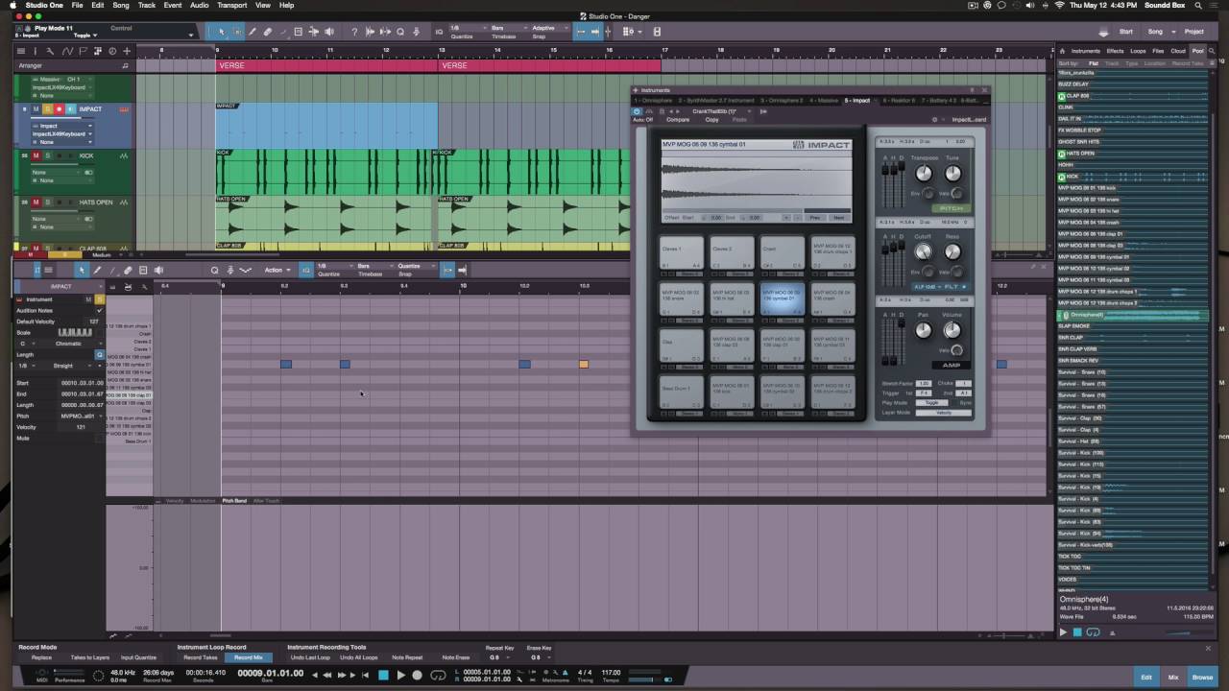
Task: Record-arm the IMPACT track
Action: click(x=60, y=109)
